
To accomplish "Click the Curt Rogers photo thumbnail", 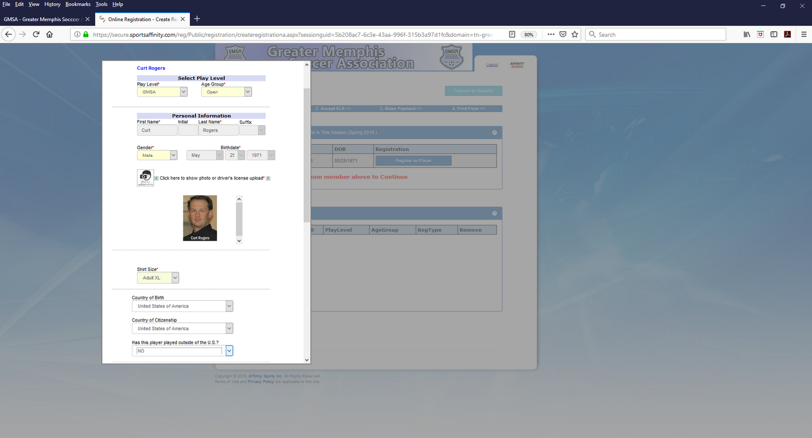I will click(x=200, y=218).
